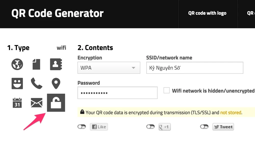Click the Facebook Like button
The image size is (255, 149).
[99, 127]
